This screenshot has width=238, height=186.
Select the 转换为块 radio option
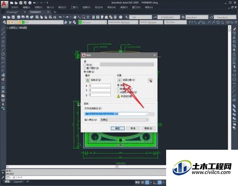click(119, 89)
